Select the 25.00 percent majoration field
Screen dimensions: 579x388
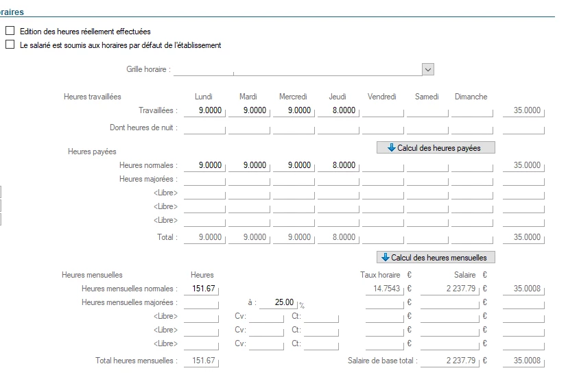279,303
